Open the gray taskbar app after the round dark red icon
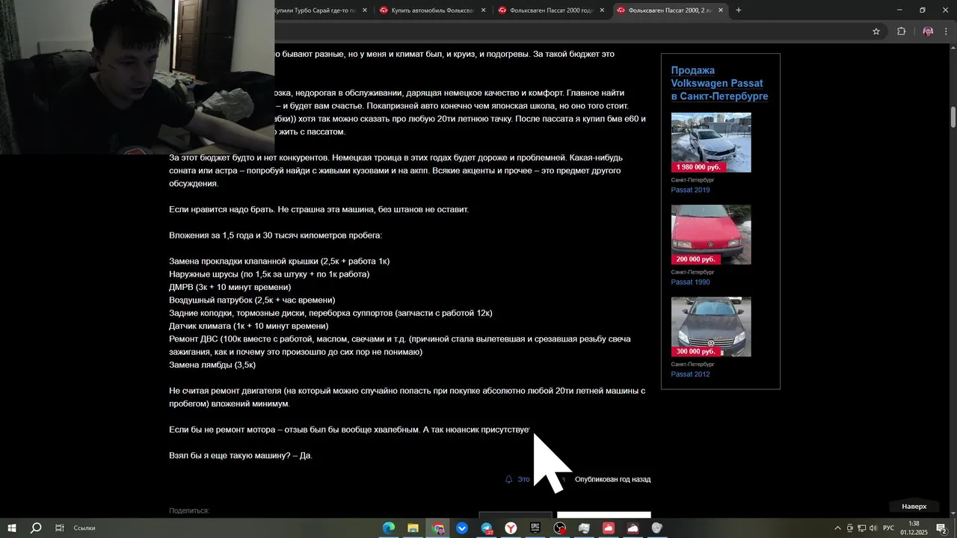 584,528
